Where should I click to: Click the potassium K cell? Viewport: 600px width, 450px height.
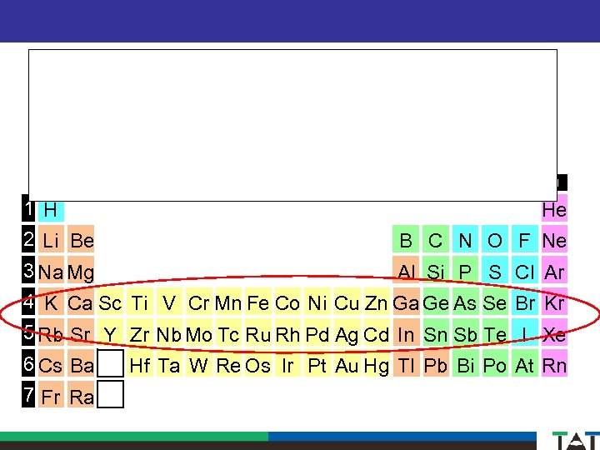pos(51,302)
